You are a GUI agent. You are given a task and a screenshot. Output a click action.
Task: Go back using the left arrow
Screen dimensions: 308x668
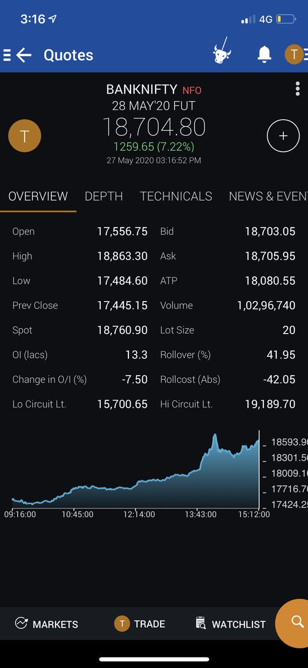(24, 55)
